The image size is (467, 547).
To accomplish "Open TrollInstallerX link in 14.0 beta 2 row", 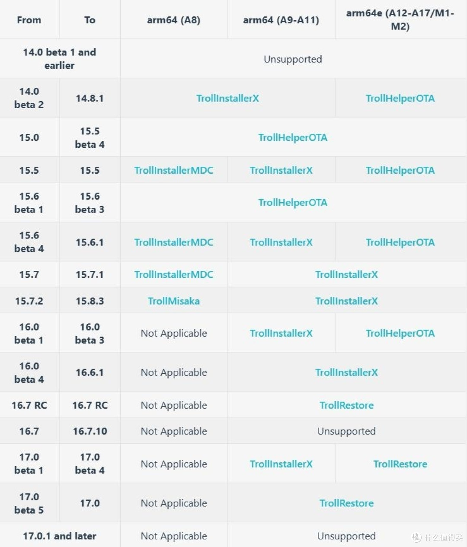I will click(x=227, y=98).
